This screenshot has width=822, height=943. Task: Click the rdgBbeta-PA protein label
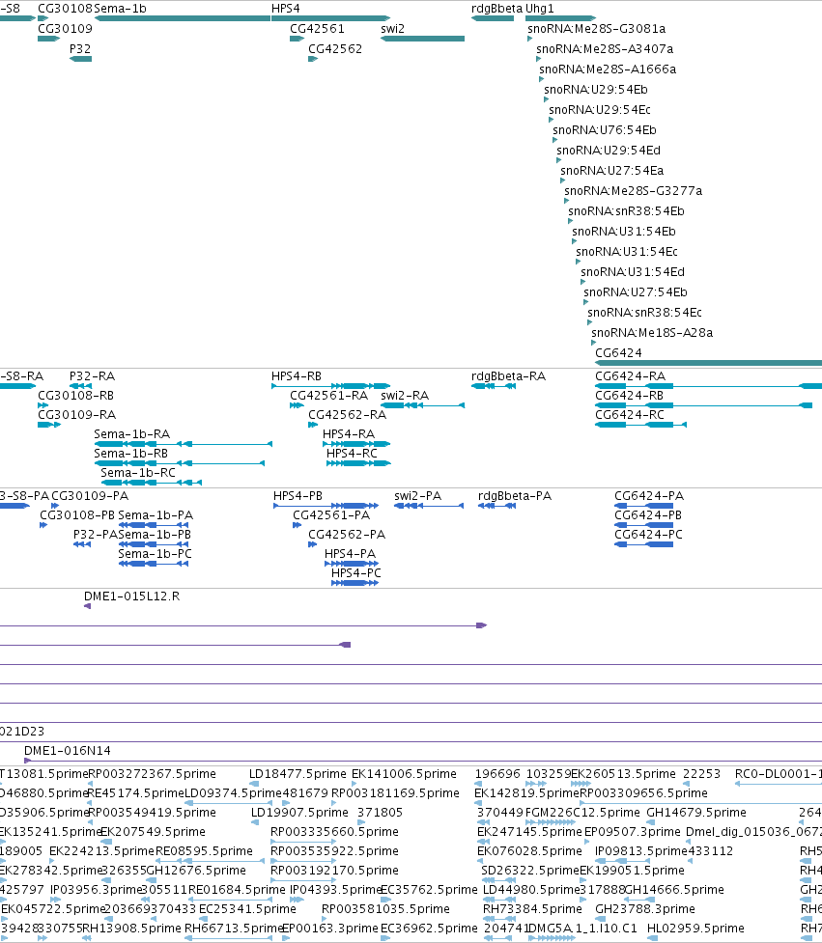pos(515,495)
